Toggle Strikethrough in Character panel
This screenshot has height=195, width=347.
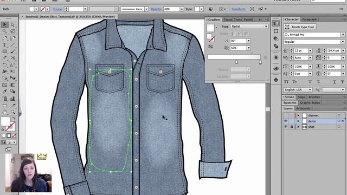(x=342, y=82)
